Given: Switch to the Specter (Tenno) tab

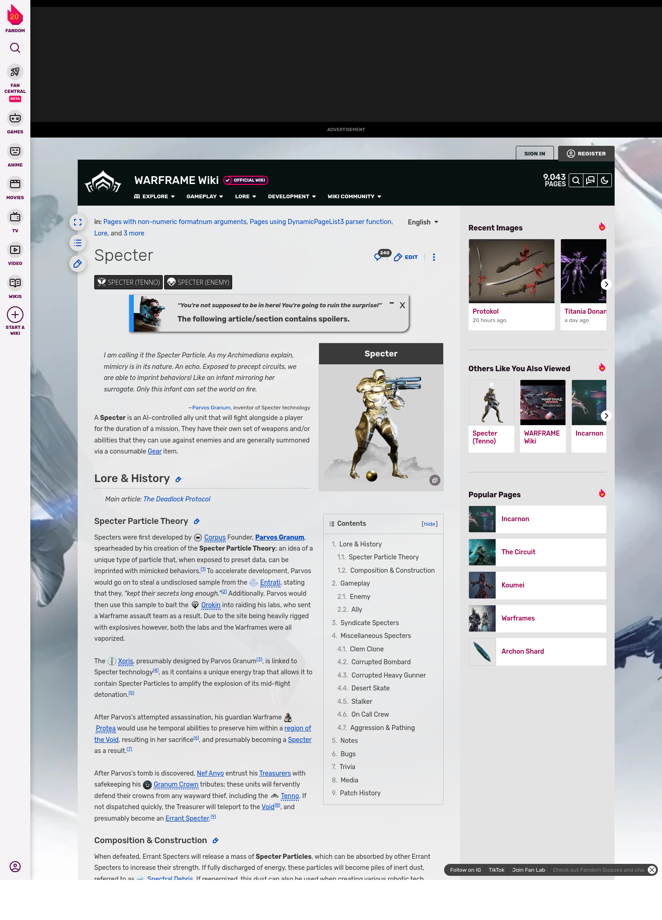Looking at the screenshot, I should (129, 282).
